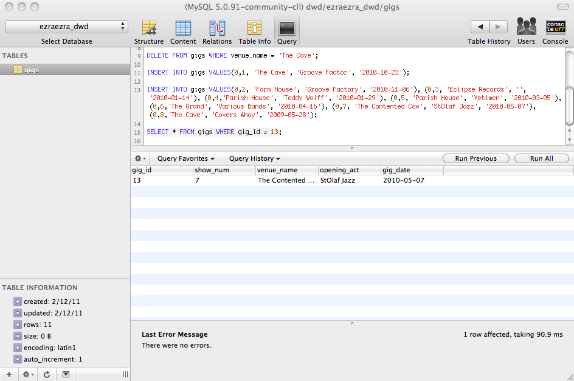Viewport: 574px width, 381px height.
Task: Click the encoding: latin1 info row
Action: coord(44,348)
